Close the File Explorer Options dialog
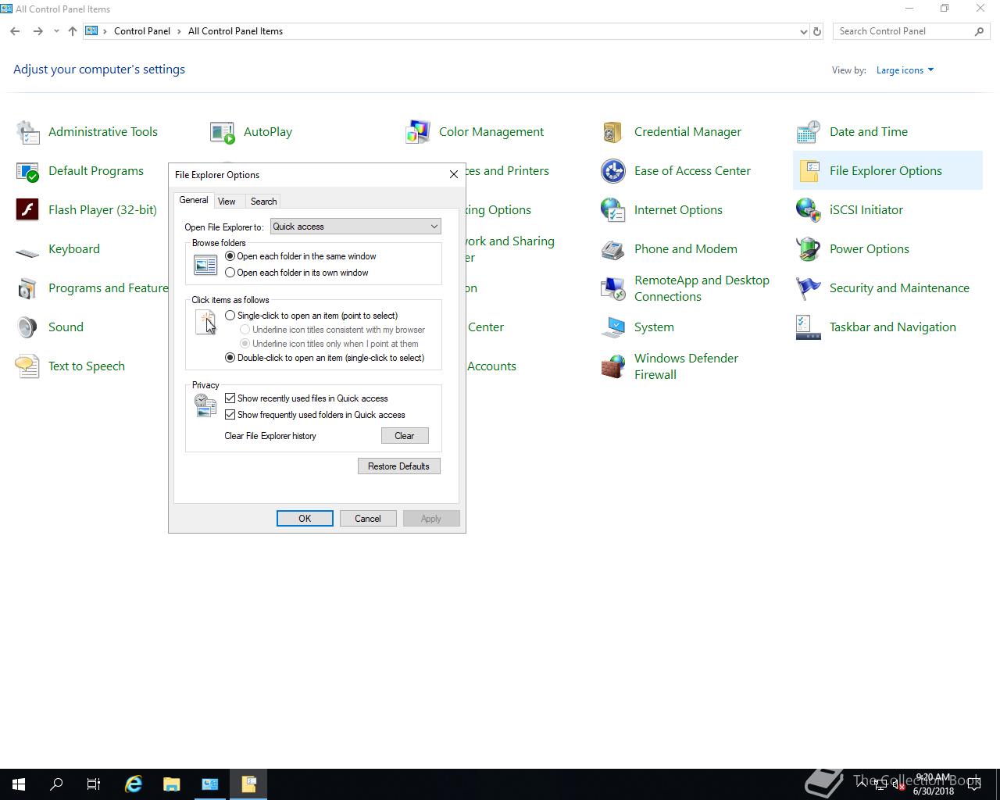 pyautogui.click(x=454, y=174)
